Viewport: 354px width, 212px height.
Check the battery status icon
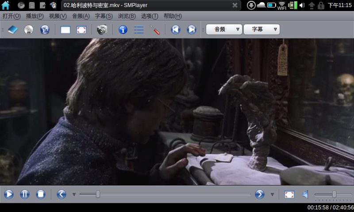point(272,5)
